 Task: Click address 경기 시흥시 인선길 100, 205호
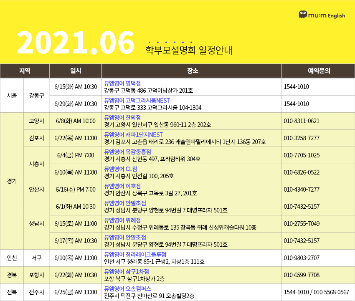click(139, 176)
